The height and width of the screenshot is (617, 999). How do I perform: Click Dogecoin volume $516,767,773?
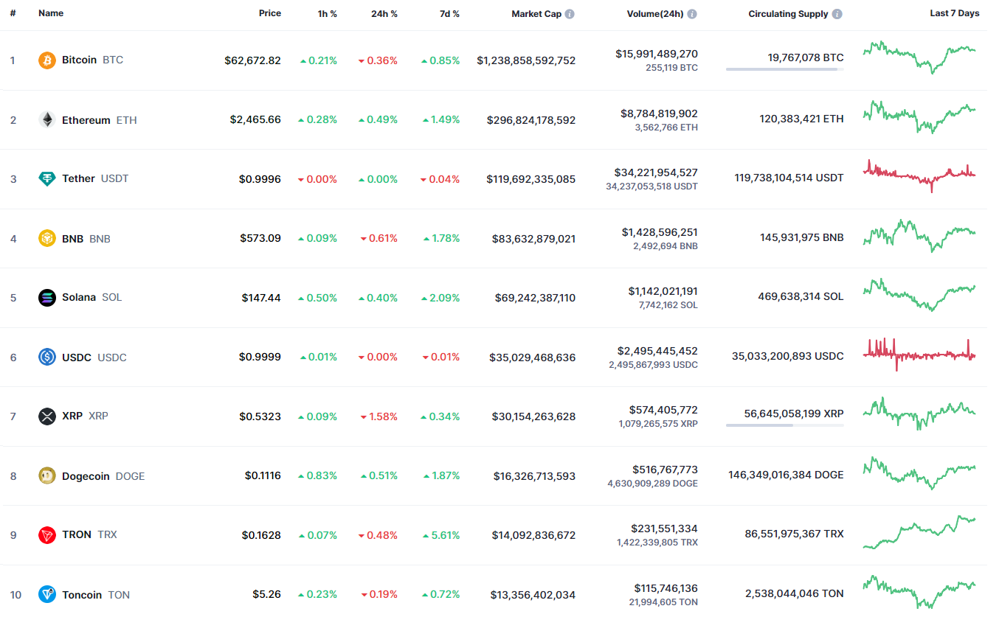[x=665, y=470]
